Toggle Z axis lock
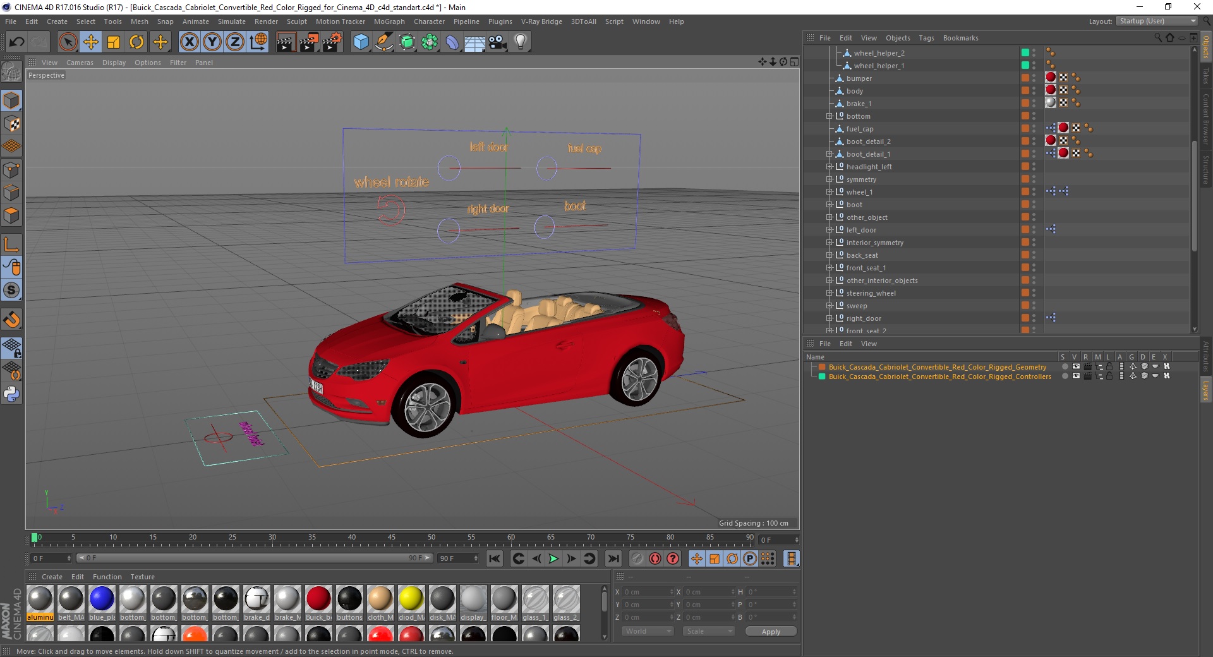 click(x=235, y=42)
